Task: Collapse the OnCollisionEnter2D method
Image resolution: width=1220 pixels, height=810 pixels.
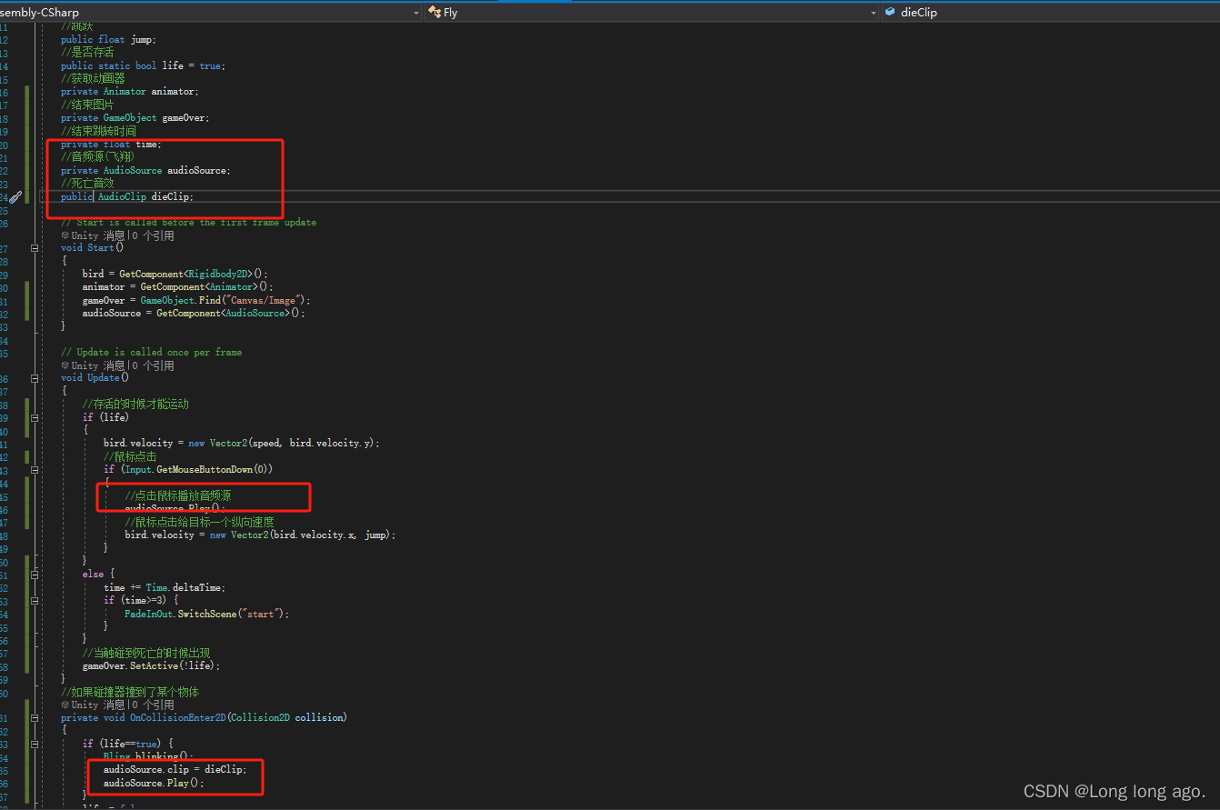Action: coord(35,717)
